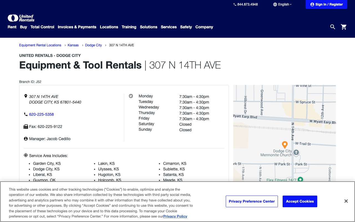The width and height of the screenshot is (355, 222).
Task: Open the shopping cart icon
Action: click(x=344, y=27)
